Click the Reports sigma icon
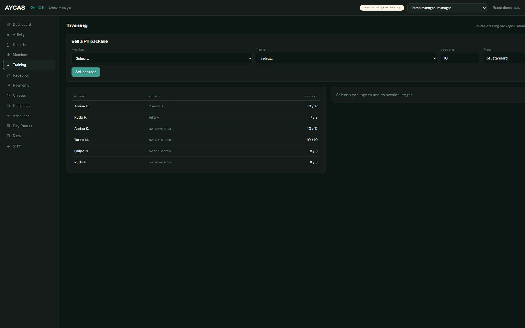Image resolution: width=525 pixels, height=328 pixels. pyautogui.click(x=8, y=45)
